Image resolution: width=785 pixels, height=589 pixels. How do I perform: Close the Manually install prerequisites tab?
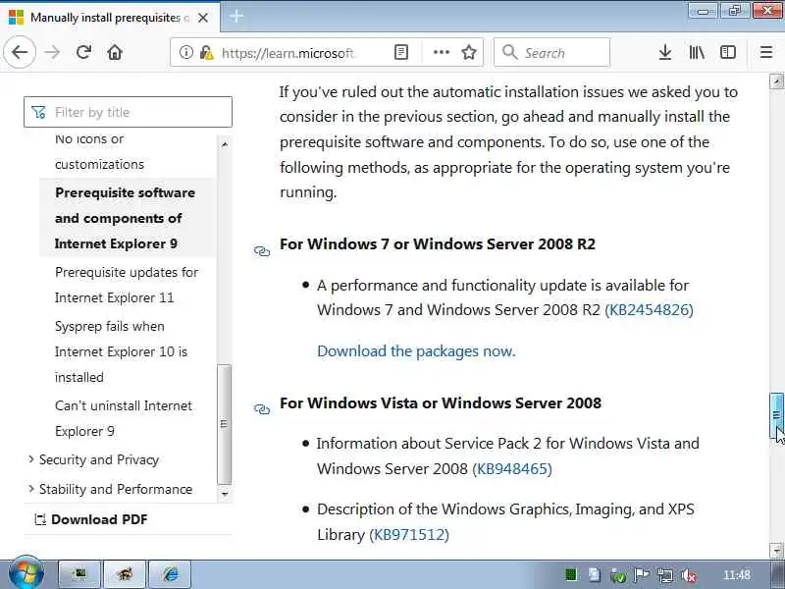(x=203, y=18)
